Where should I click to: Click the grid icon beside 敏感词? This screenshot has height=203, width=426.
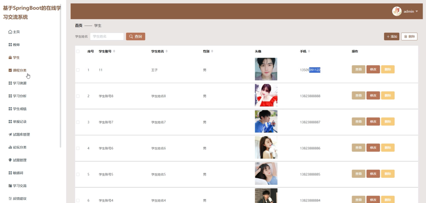click(10, 173)
